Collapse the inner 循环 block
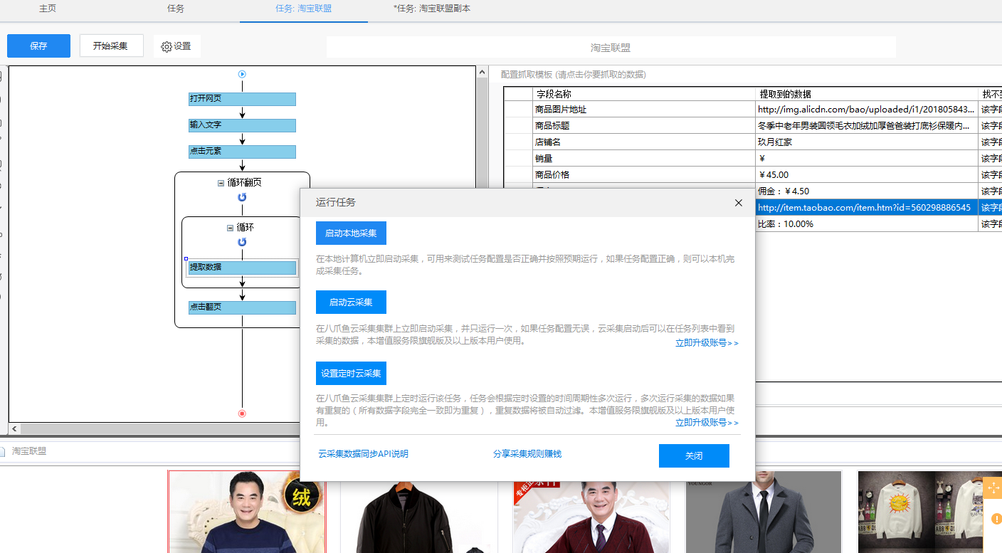Screen dimensions: 1002x553 coord(230,228)
